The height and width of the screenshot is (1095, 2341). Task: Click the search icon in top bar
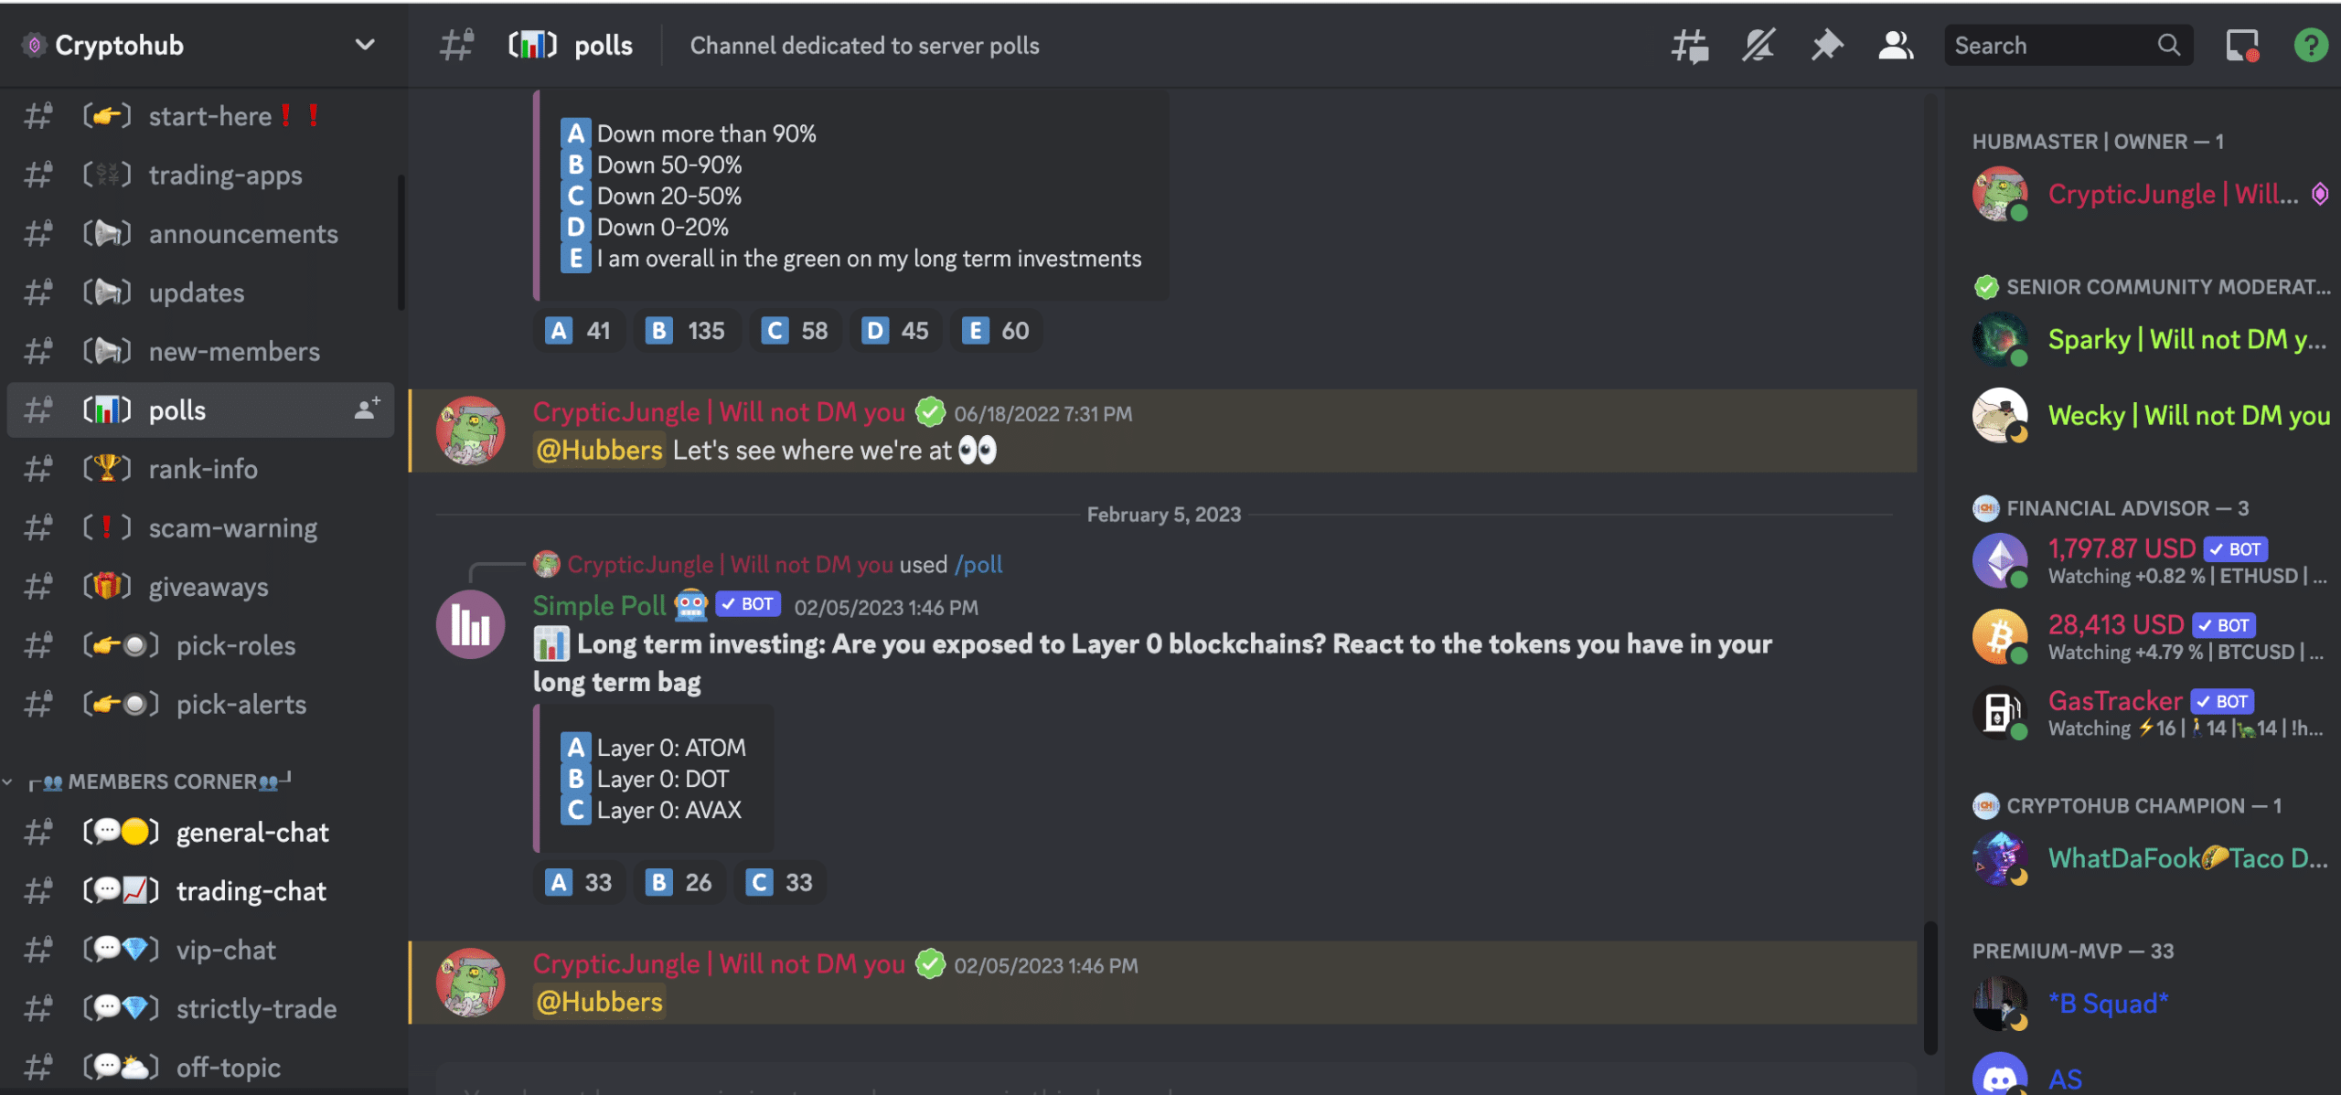pyautogui.click(x=2168, y=43)
